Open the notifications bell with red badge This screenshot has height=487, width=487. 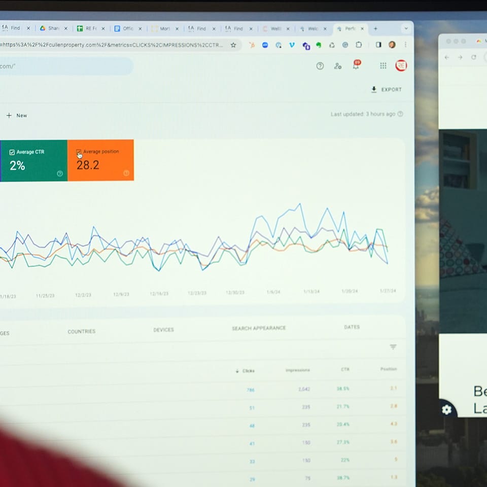tap(356, 64)
